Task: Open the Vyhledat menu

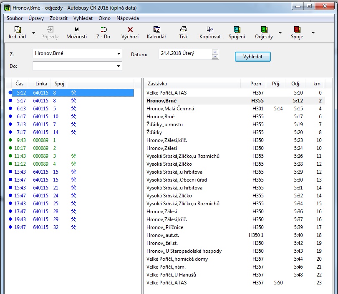Action: click(83, 18)
